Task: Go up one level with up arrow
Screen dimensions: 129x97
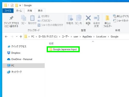Action: [x=21, y=37]
